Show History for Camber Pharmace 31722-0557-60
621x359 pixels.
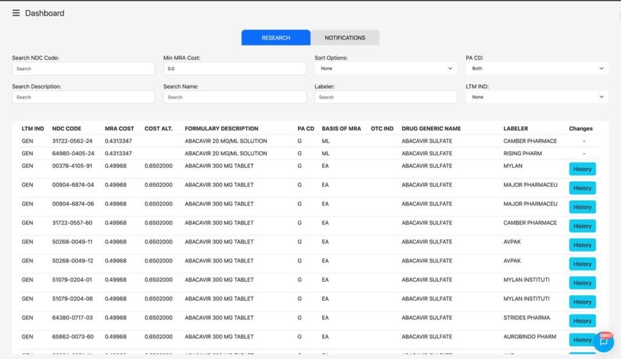click(582, 226)
